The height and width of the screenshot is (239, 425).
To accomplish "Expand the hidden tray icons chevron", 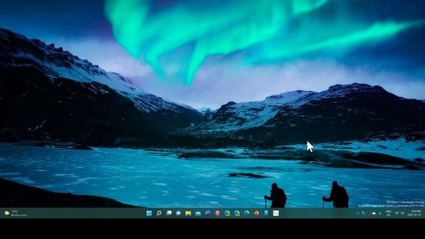I will click(x=358, y=214).
